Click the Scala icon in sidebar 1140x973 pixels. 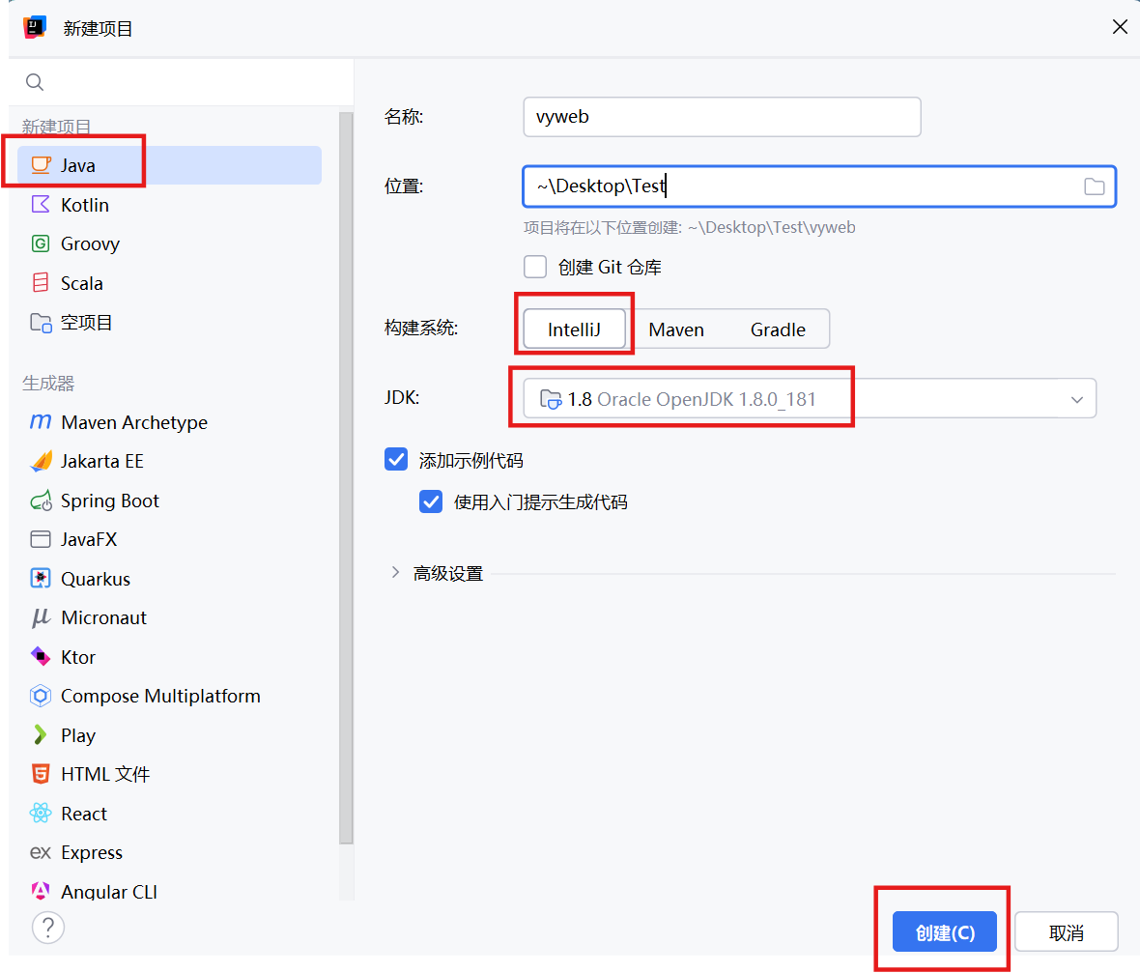[x=41, y=282]
